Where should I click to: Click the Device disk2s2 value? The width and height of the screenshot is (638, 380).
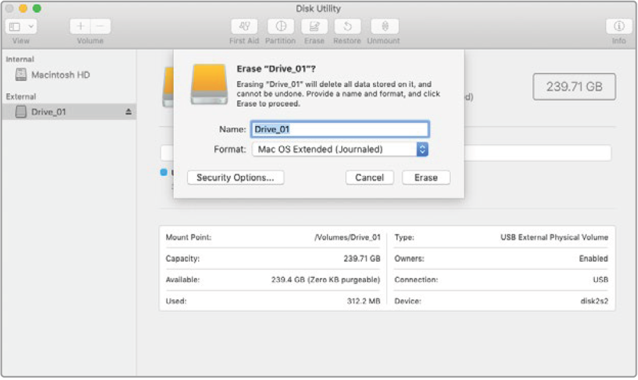(x=594, y=301)
